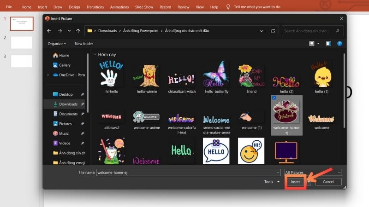Select the hello (1) chick image
The image size is (369, 207).
click(321, 77)
